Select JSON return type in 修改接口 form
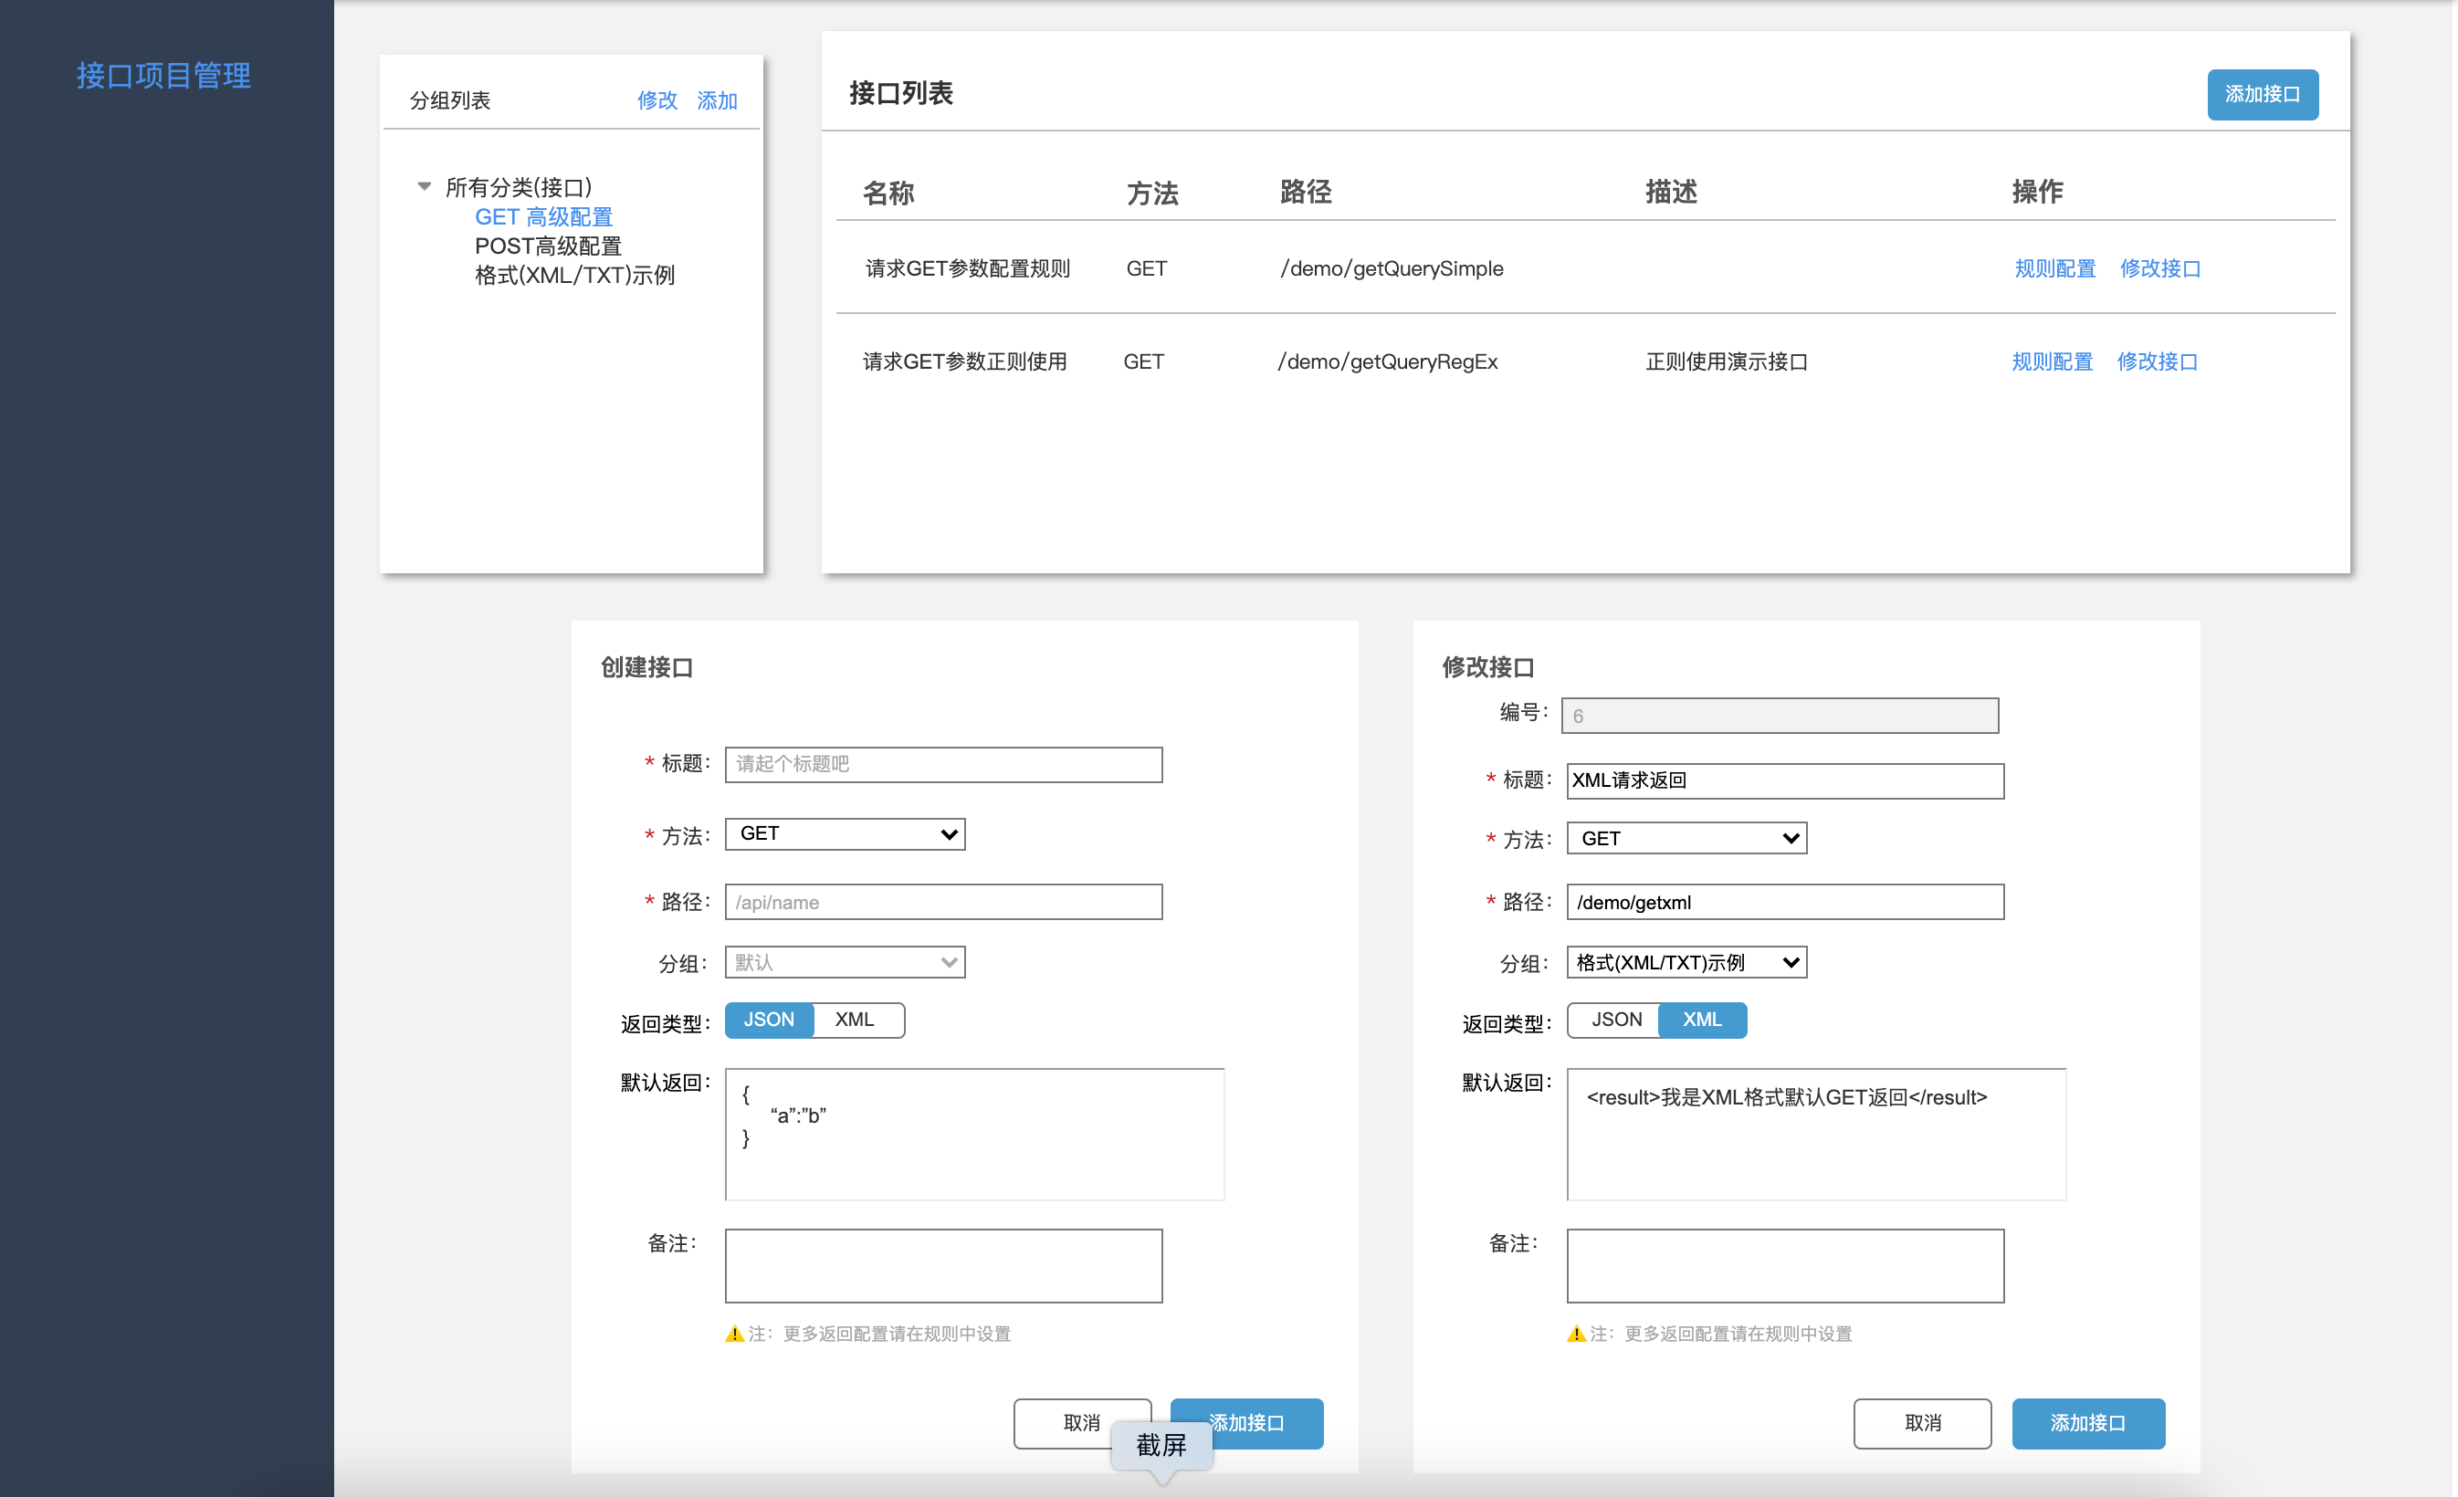This screenshot has width=2458, height=1497. pos(1615,1020)
